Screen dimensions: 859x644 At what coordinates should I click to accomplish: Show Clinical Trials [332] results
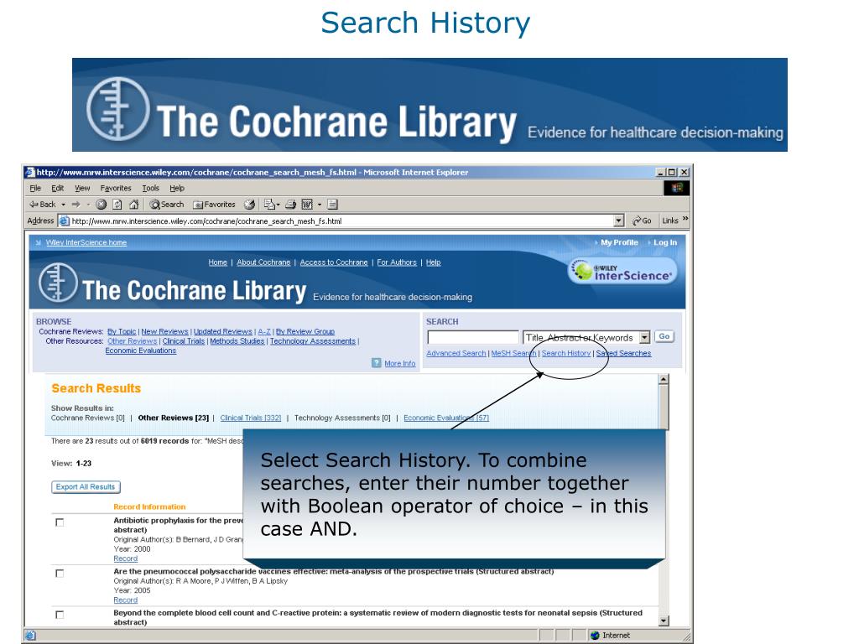point(250,418)
